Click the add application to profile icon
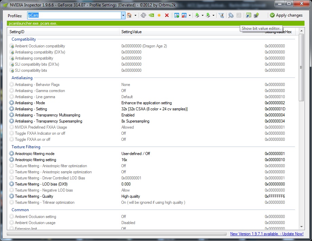Image resolution: width=312 pixels, height=241 pixels. [x=176, y=15]
